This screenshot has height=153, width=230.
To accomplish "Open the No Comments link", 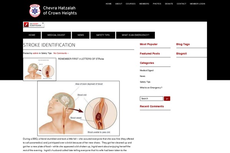I will pyautogui.click(x=61, y=53).
